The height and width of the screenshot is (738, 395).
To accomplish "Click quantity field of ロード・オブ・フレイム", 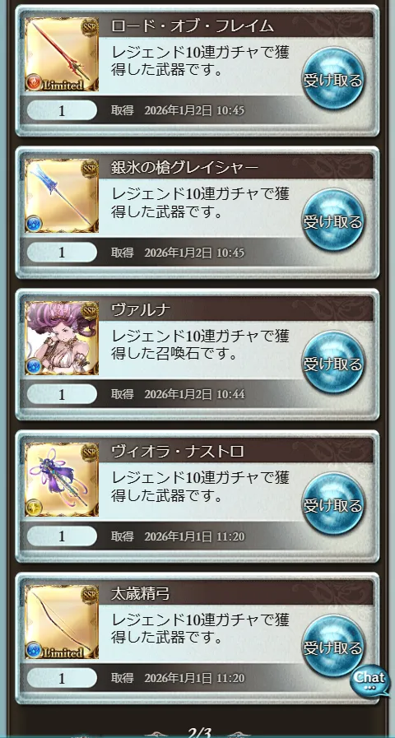I will [62, 110].
